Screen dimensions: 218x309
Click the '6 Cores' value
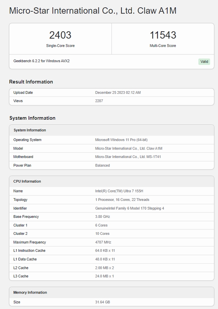coord(101,225)
